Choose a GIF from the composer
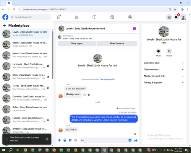 click(76, 140)
